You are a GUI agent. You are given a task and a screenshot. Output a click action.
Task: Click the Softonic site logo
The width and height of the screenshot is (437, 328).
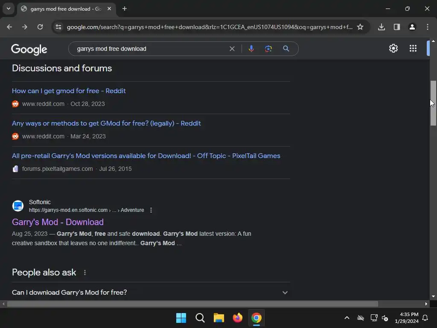tap(18, 206)
